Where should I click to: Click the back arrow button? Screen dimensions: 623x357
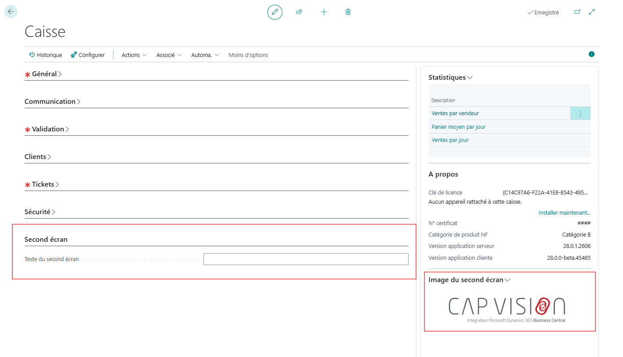[x=11, y=11]
